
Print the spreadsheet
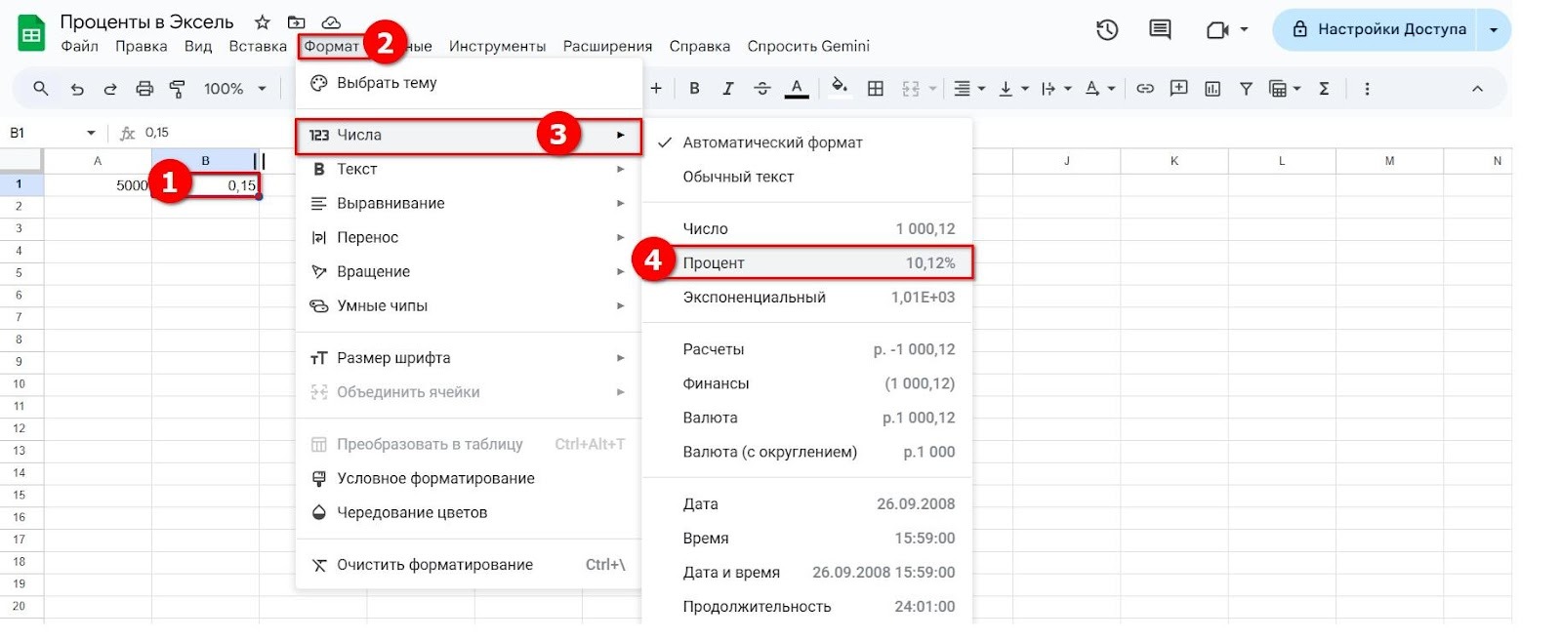[x=144, y=89]
